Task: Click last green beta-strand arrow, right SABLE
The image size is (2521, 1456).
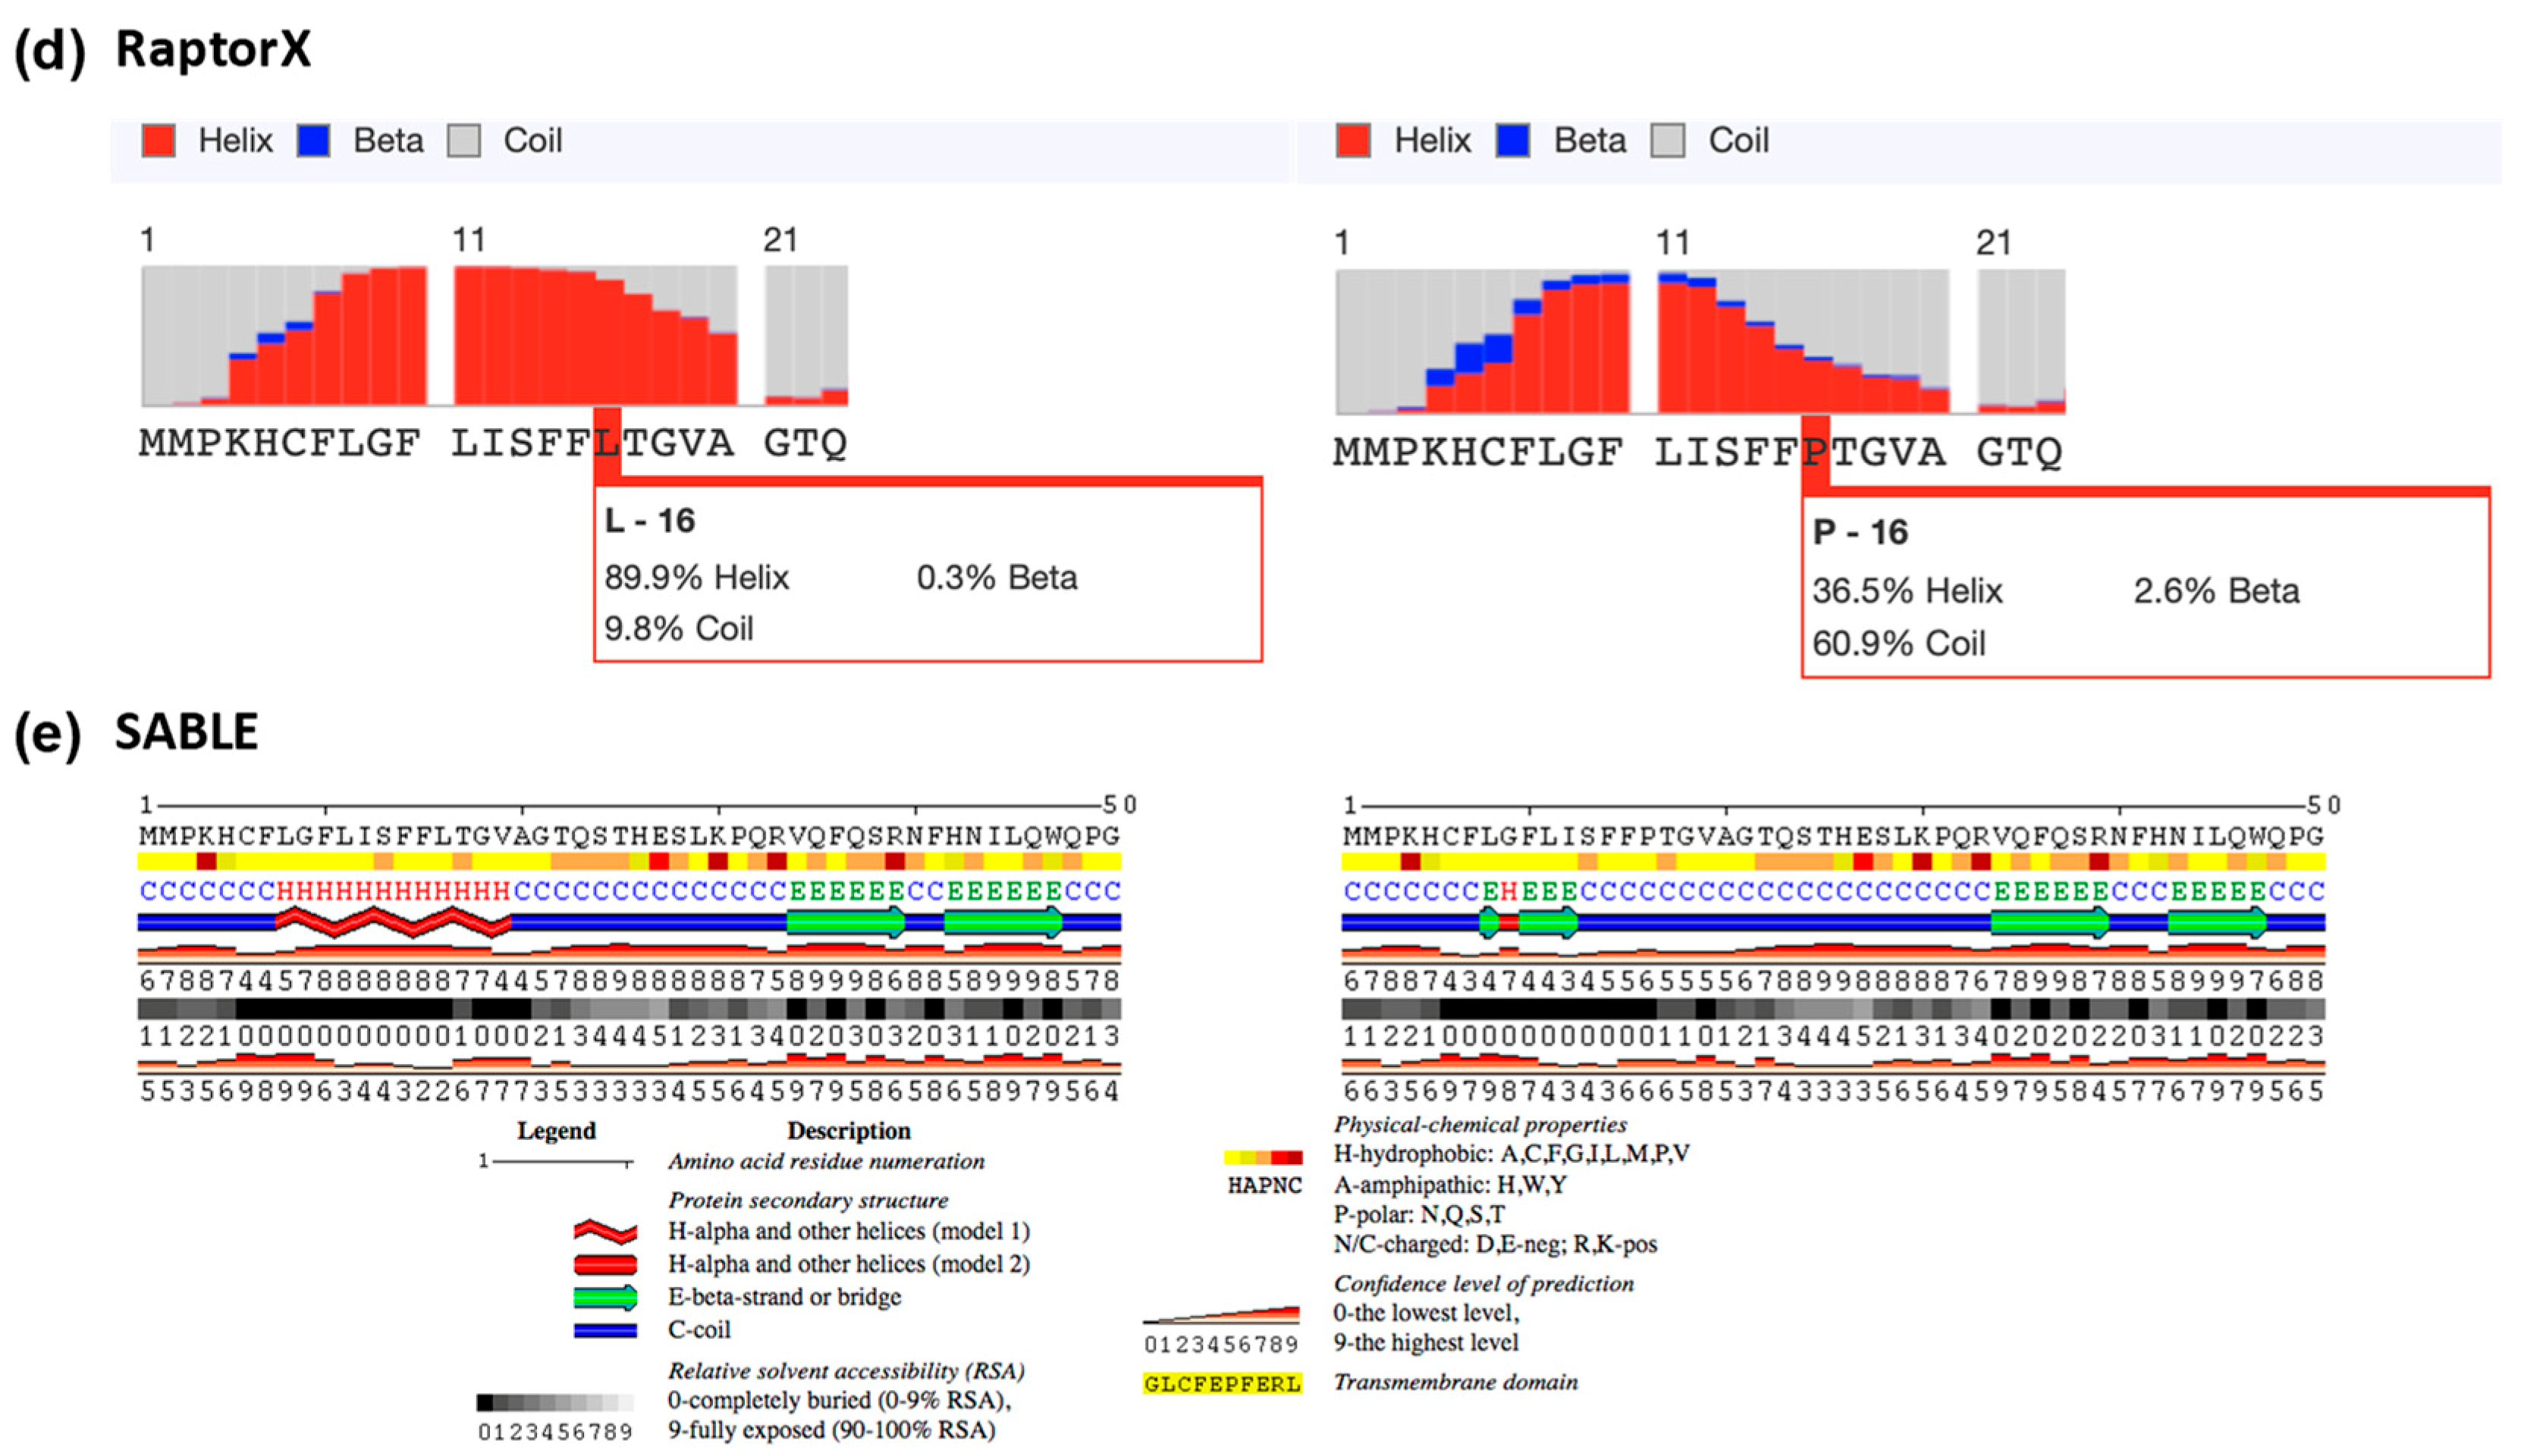Action: (x=2217, y=922)
